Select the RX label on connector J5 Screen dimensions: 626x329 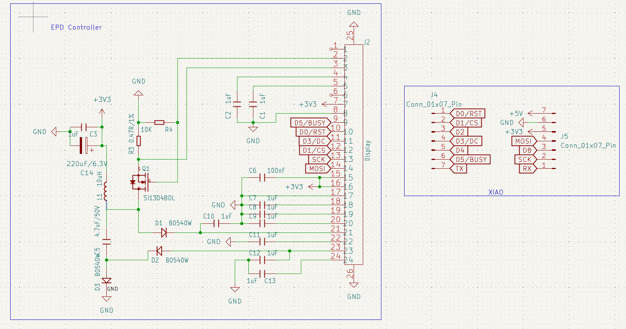[x=527, y=169]
